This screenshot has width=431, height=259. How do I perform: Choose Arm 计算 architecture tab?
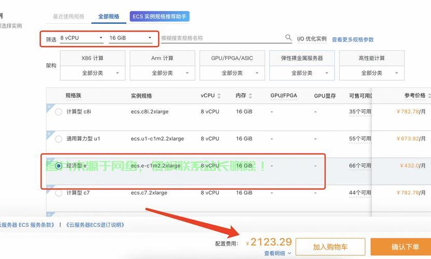point(162,58)
